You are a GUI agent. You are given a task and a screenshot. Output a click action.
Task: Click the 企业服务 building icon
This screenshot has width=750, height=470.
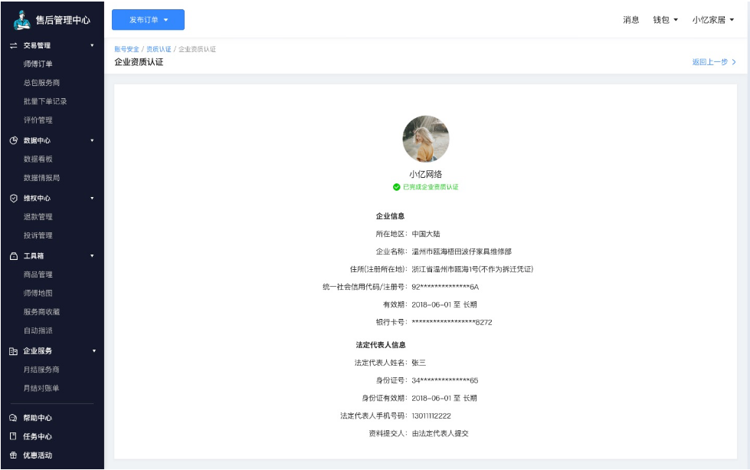click(13, 351)
